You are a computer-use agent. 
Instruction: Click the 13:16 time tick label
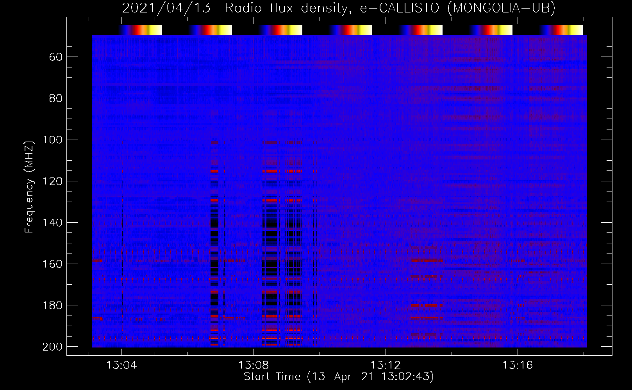518,365
